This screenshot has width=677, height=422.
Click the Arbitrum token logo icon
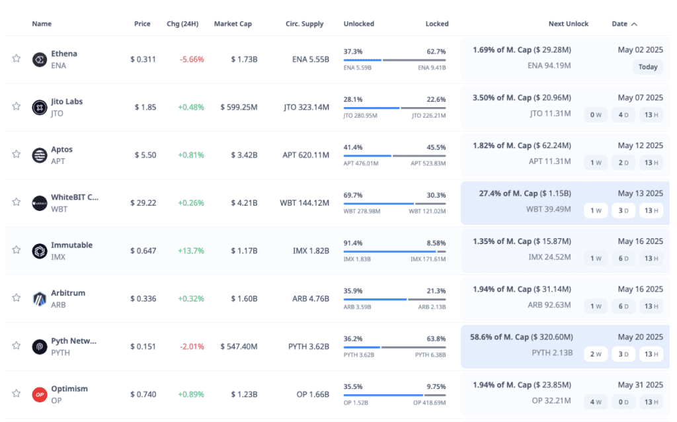pyautogui.click(x=39, y=299)
